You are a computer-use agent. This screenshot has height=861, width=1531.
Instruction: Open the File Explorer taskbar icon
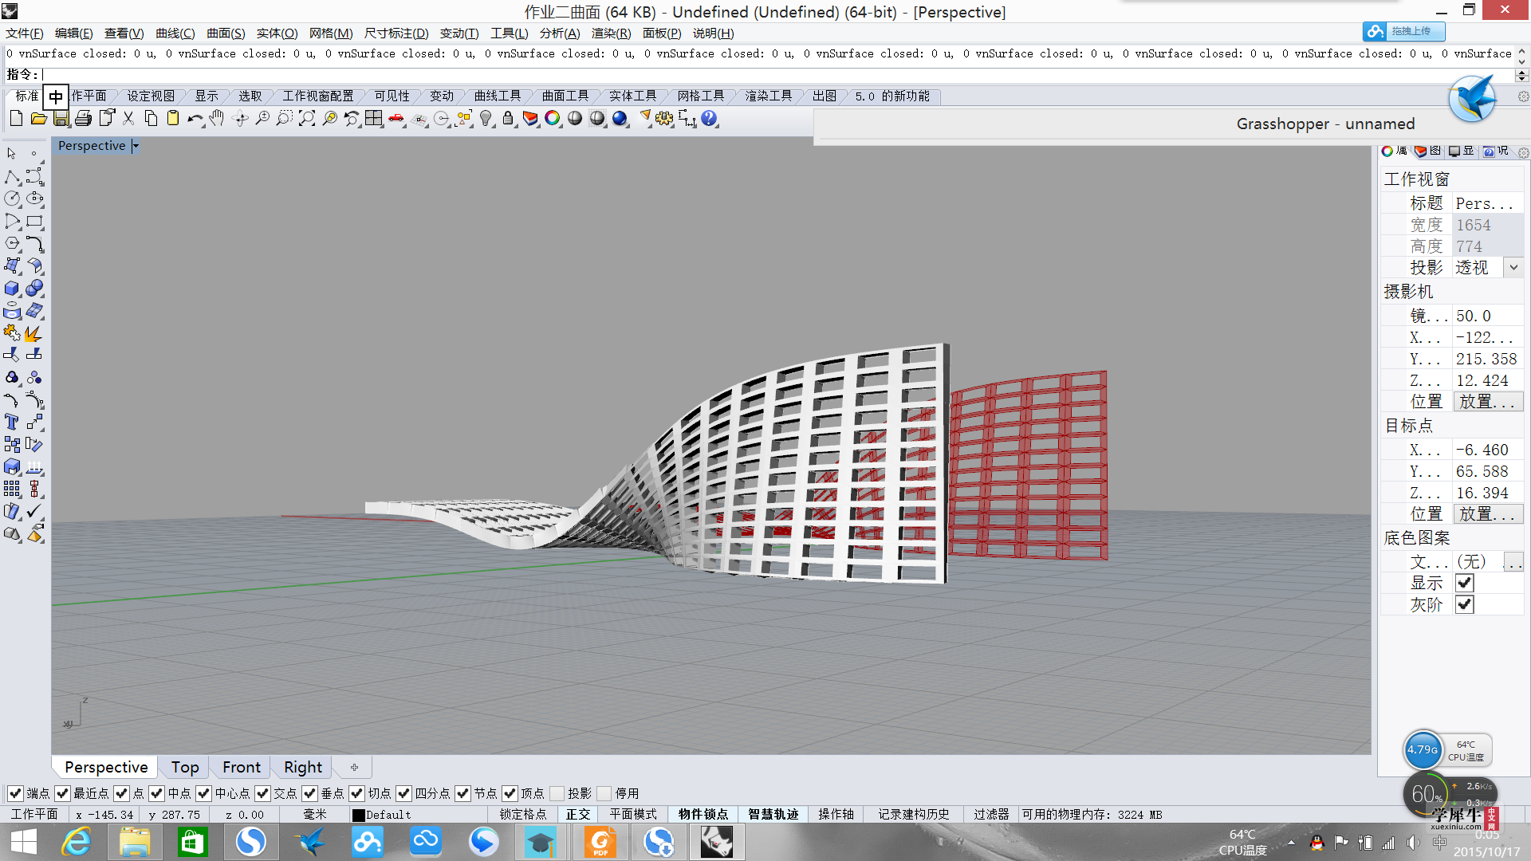click(x=135, y=842)
